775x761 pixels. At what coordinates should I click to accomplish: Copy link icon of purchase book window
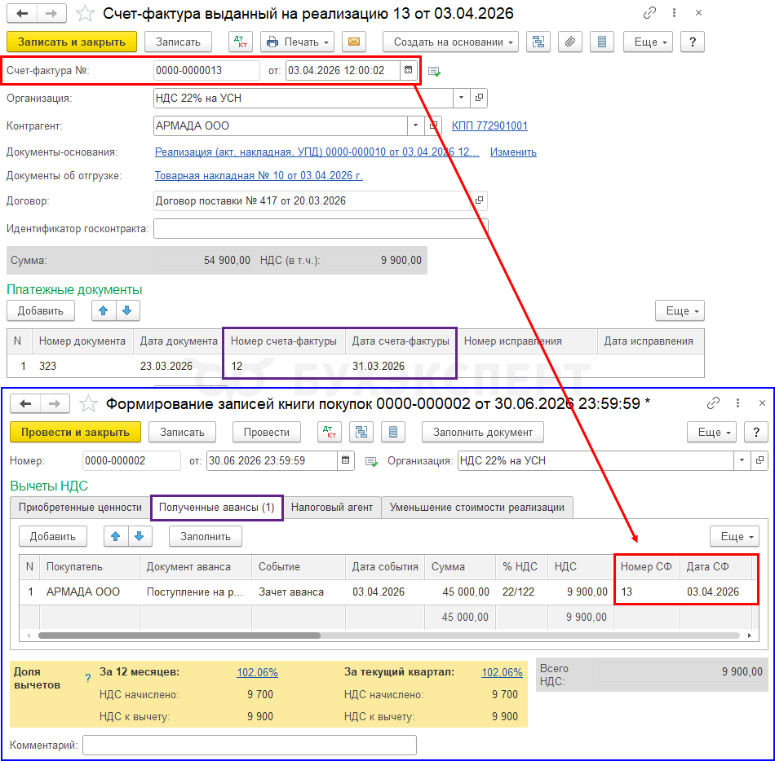(x=714, y=403)
